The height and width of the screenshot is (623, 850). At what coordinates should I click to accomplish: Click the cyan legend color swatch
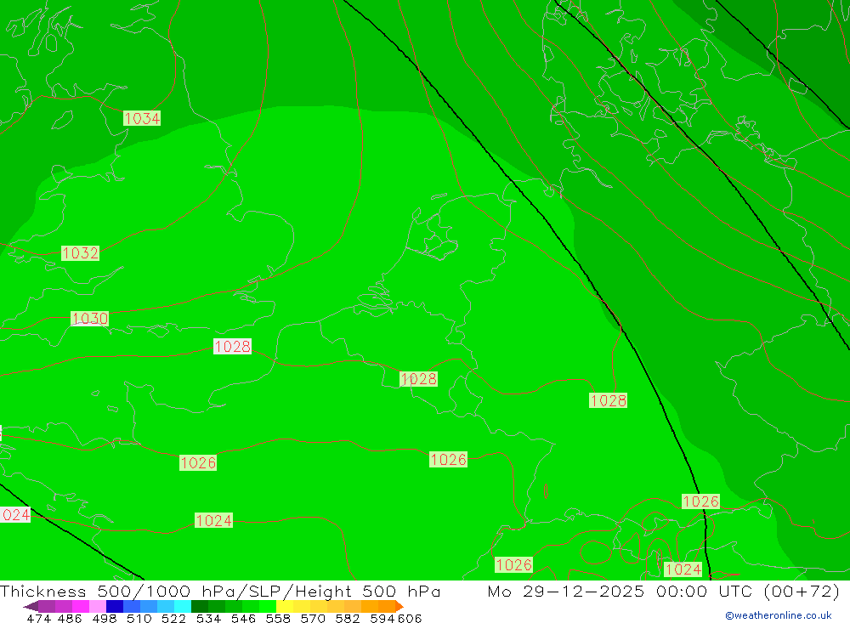[183, 606]
